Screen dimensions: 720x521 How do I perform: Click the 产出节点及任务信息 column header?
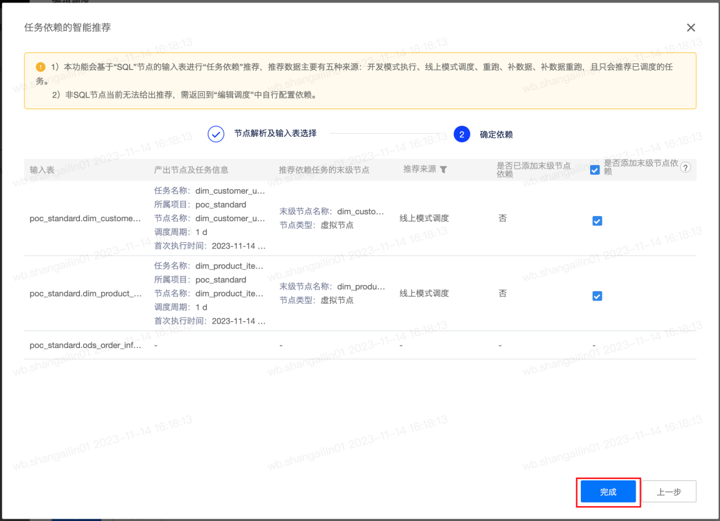pyautogui.click(x=191, y=170)
